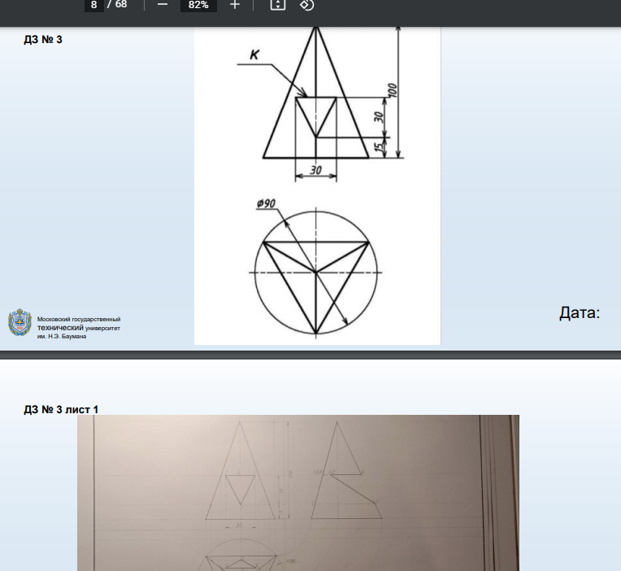
Task: Zoom out with the minus button
Action: pos(163,5)
